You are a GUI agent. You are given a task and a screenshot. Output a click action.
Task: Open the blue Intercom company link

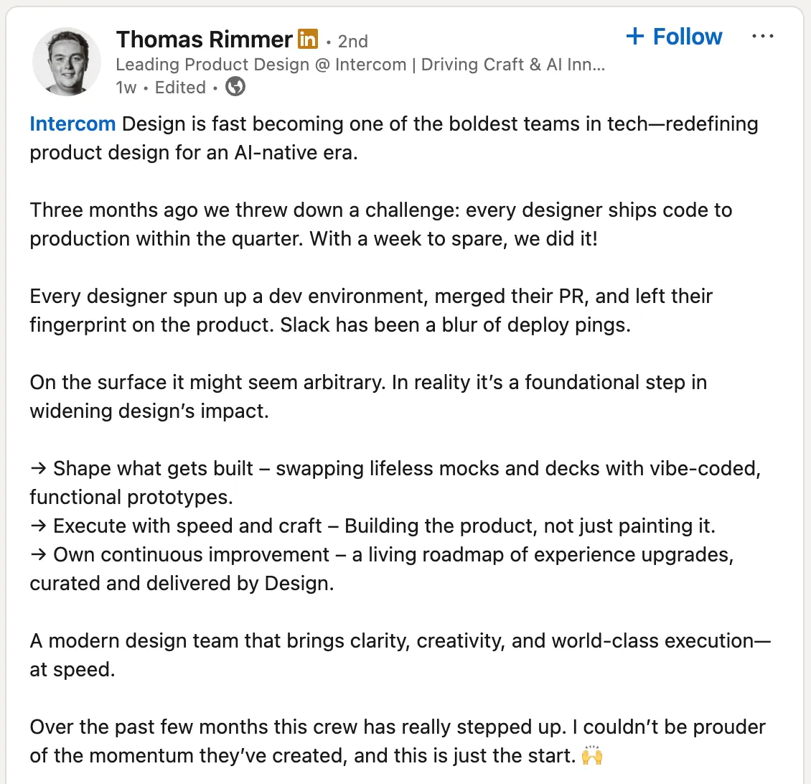[72, 124]
